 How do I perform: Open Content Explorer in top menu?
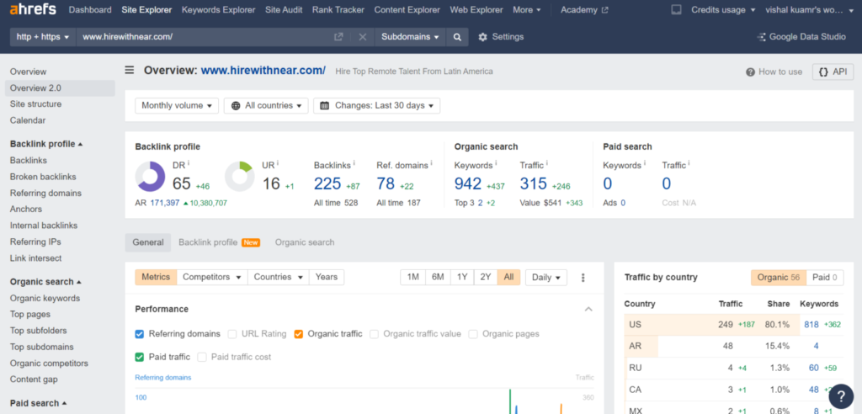[407, 10]
